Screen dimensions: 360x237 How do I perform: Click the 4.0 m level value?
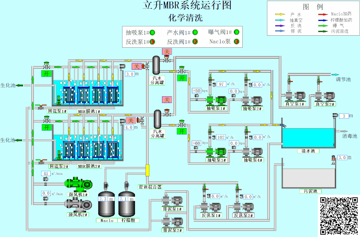pyautogui.click(x=129, y=127)
